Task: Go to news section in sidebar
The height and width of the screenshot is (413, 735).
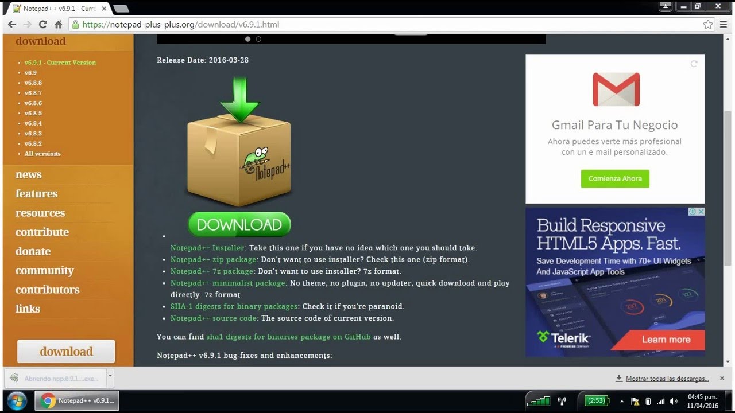Action: [29, 174]
